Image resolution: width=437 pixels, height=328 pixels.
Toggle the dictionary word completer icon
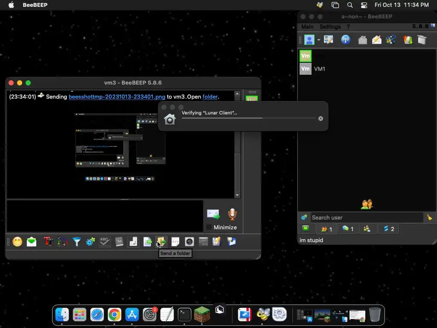point(119,242)
